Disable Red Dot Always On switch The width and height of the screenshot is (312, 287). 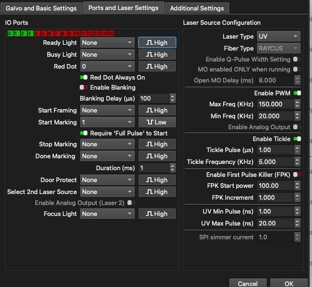coord(84,77)
